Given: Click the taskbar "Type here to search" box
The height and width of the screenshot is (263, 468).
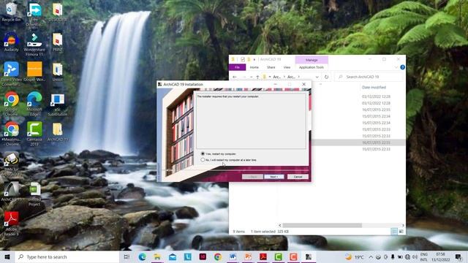Looking at the screenshot, I should [x=67, y=256].
